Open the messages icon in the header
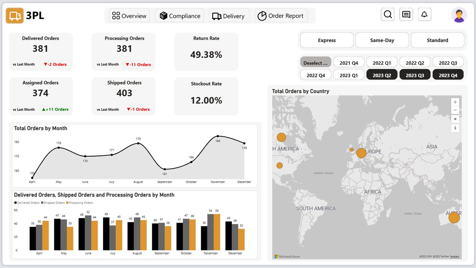The width and height of the screenshot is (476, 268). (406, 14)
